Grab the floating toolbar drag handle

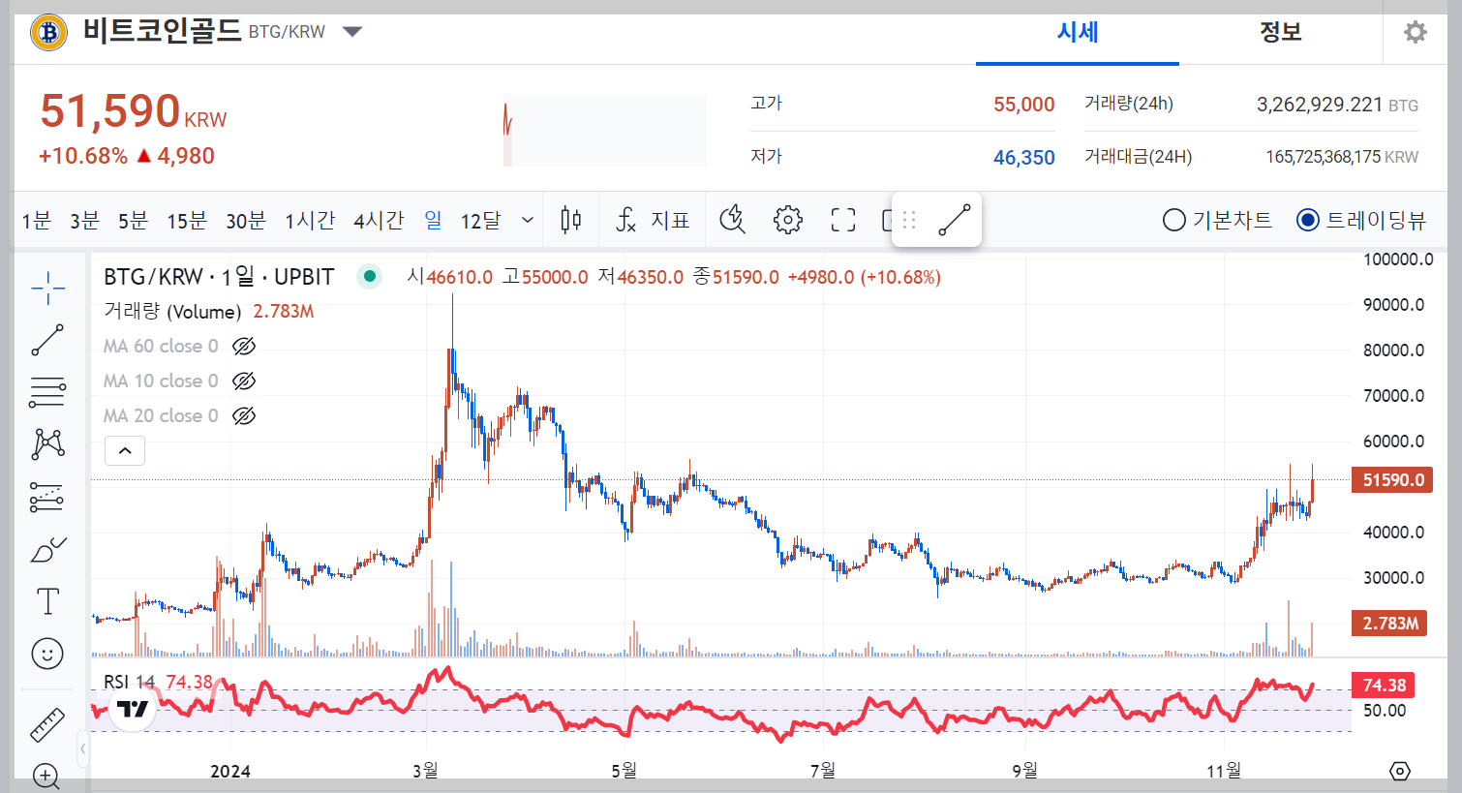point(909,220)
